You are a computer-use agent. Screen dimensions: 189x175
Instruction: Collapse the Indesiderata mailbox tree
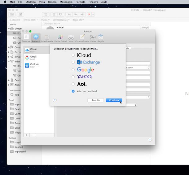pos(9,61)
